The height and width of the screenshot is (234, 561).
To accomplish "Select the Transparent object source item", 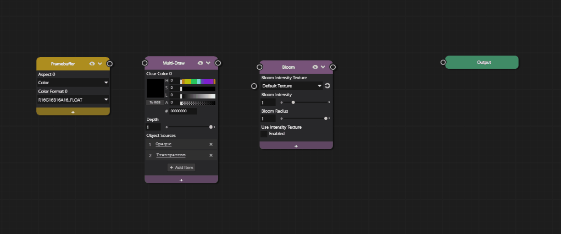I will click(x=171, y=155).
